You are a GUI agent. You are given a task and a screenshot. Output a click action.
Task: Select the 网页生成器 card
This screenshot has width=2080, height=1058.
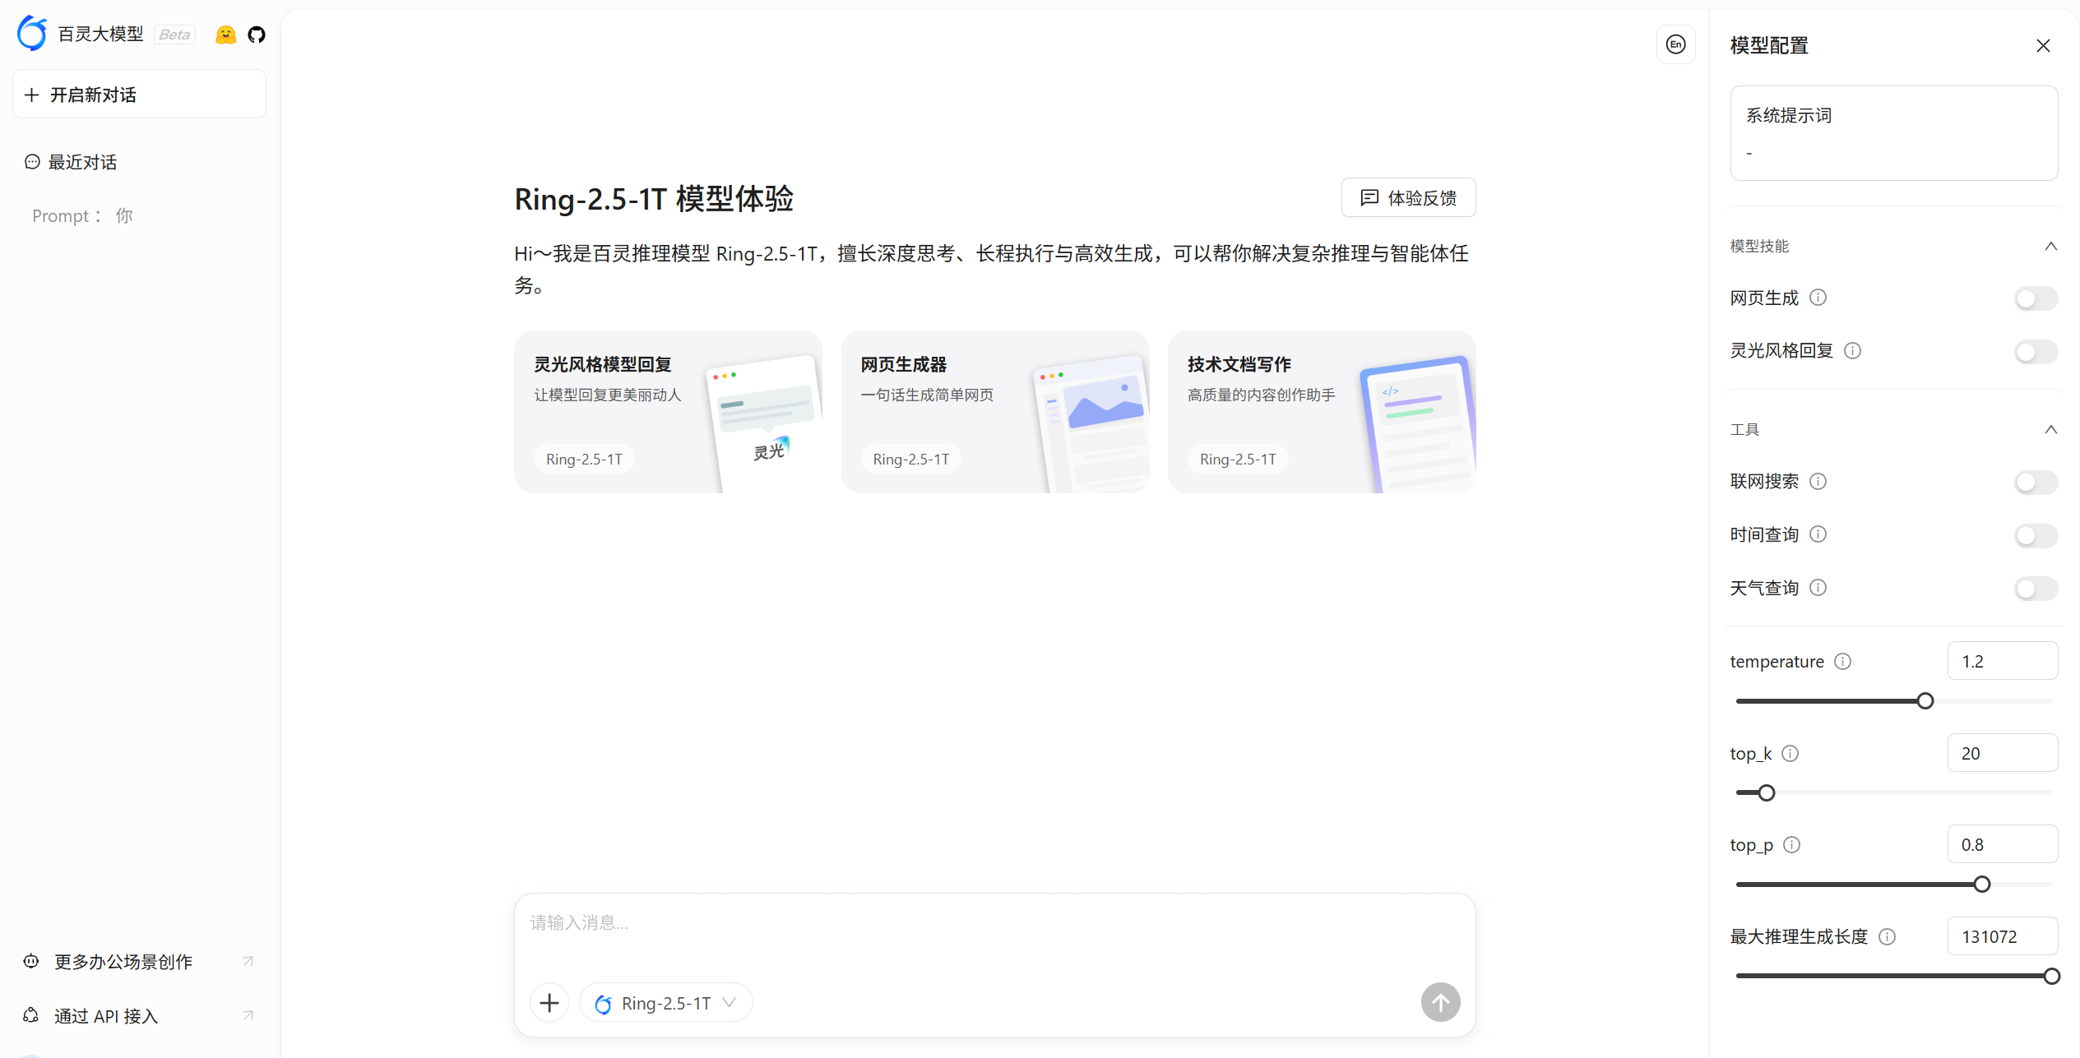pyautogui.click(x=994, y=412)
